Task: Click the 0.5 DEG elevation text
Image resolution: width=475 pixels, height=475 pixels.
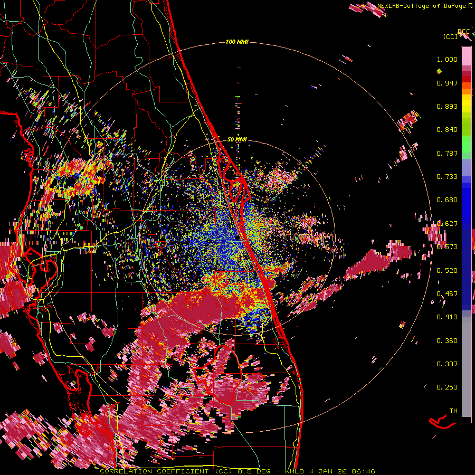Action: click(255, 471)
